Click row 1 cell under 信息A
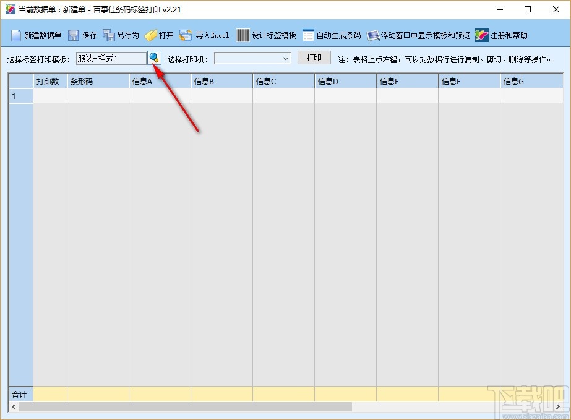This screenshot has height=420, width=571. [160, 96]
